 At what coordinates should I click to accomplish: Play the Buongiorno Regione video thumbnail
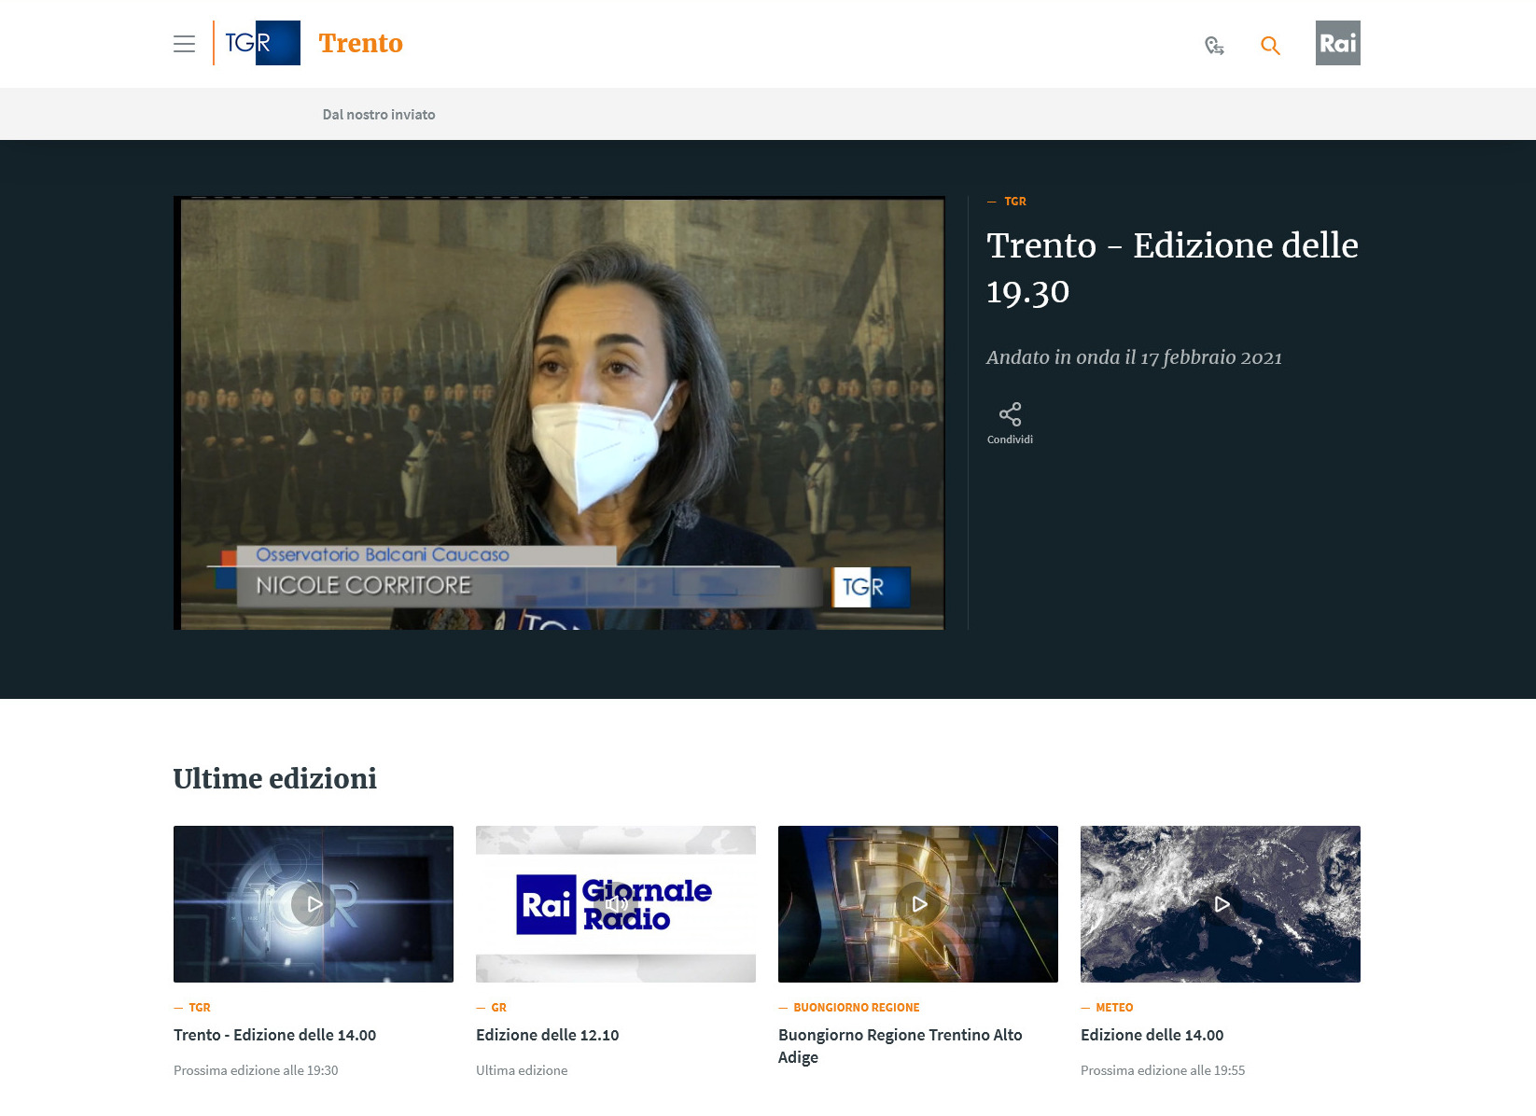click(918, 904)
